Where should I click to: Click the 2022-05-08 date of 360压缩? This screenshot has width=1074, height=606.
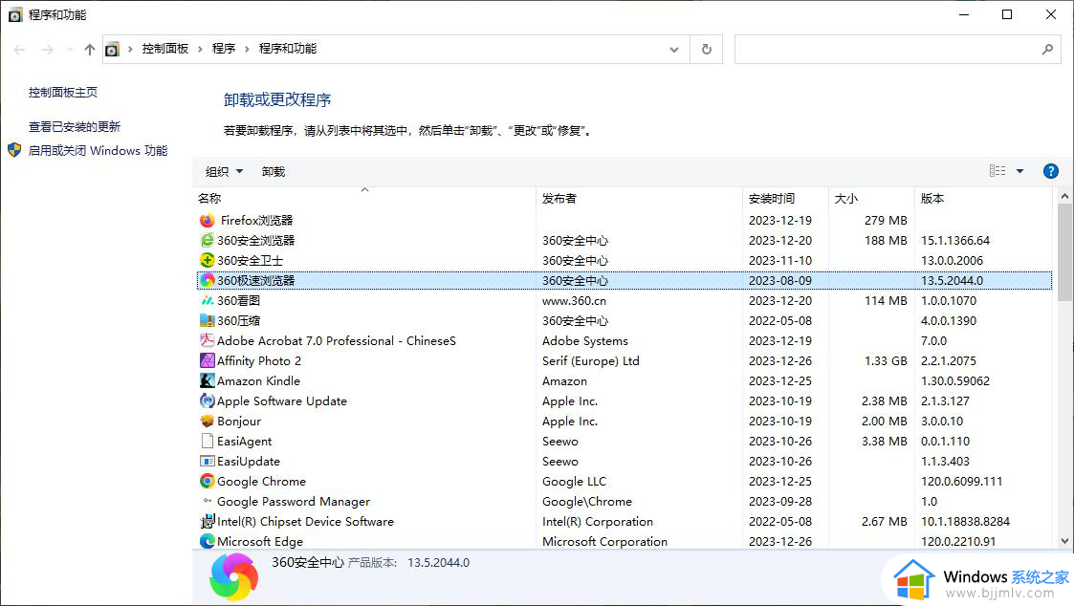coord(779,320)
